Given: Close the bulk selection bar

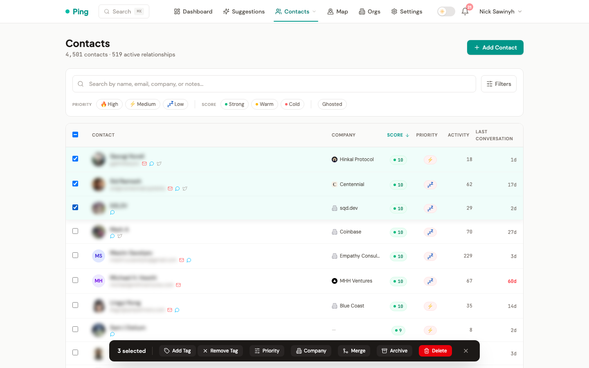Looking at the screenshot, I should [466, 351].
